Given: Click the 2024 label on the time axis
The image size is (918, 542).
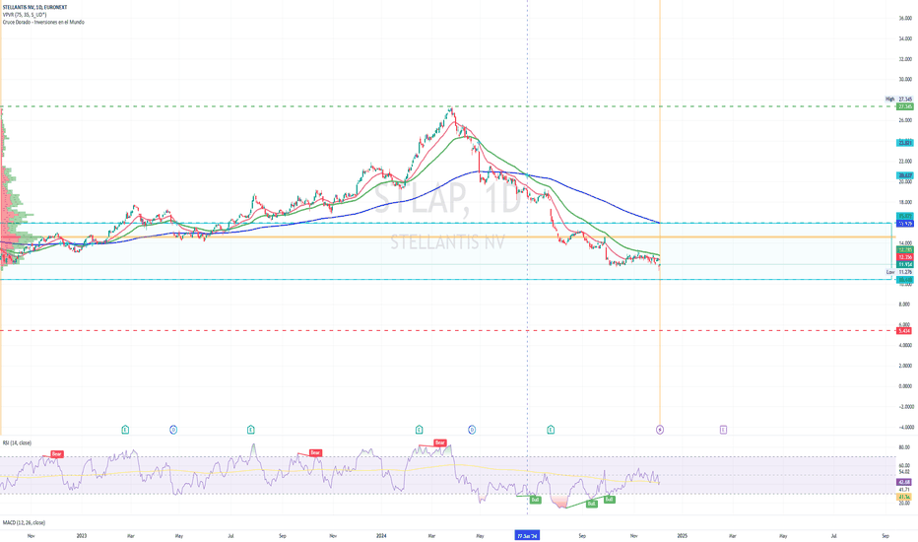Looking at the screenshot, I should pos(382,535).
